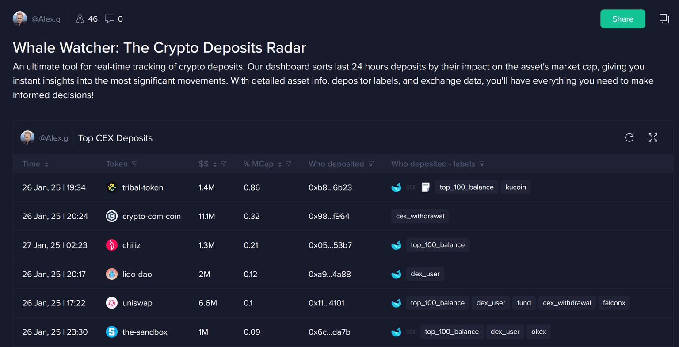679x347 pixels.
Task: Click the Share button
Action: click(x=622, y=19)
